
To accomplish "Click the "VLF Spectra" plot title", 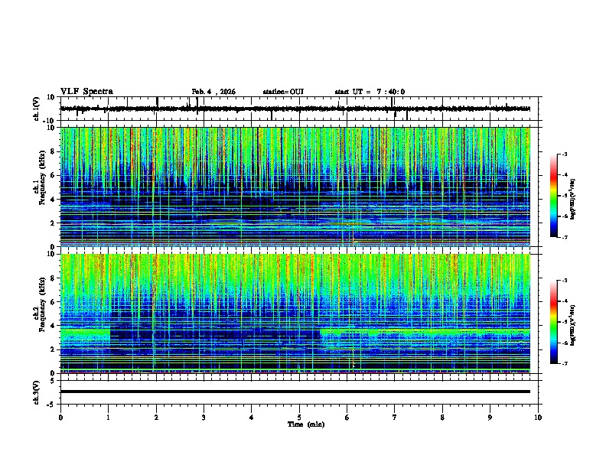I will [x=86, y=92].
